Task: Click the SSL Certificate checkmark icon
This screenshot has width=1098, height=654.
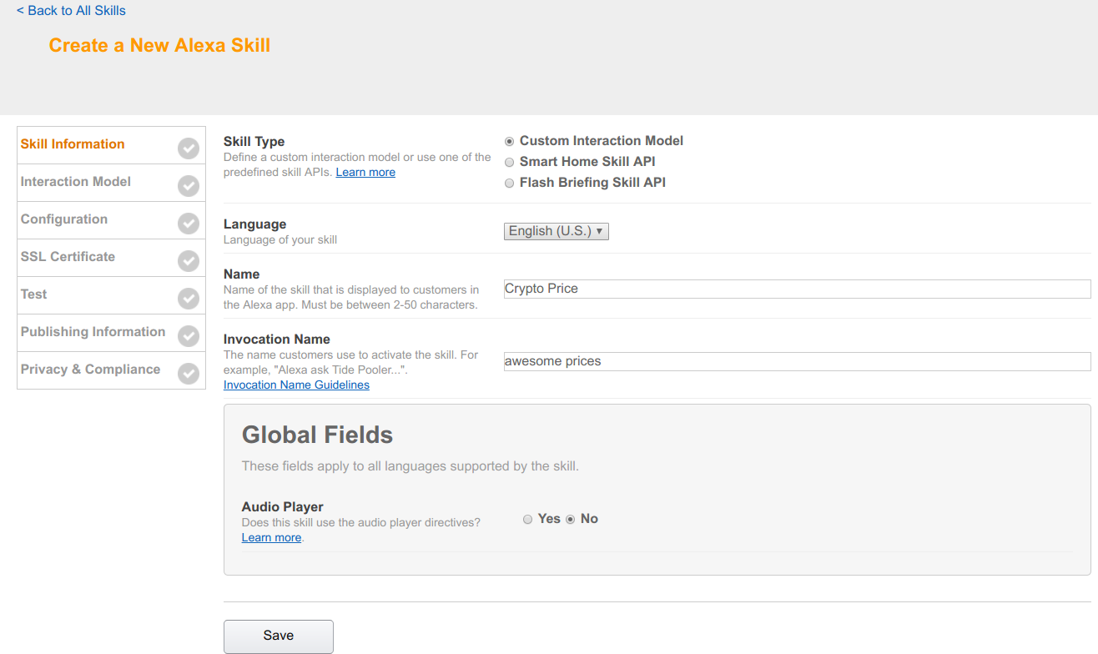Action: [189, 262]
